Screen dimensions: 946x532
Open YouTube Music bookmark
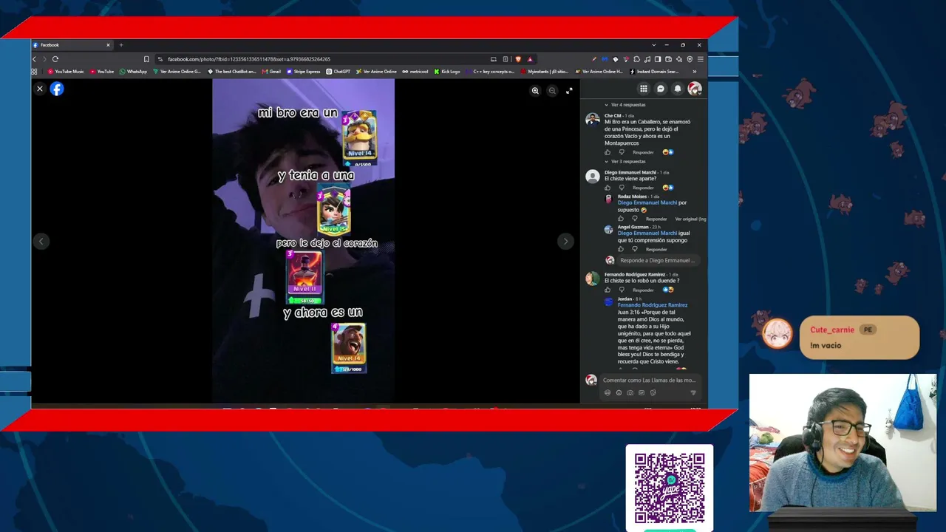click(66, 72)
